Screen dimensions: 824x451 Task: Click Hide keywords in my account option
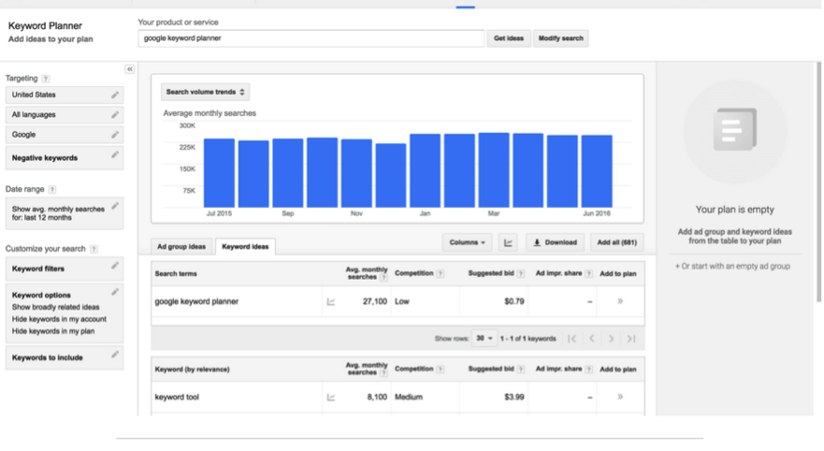(59, 319)
